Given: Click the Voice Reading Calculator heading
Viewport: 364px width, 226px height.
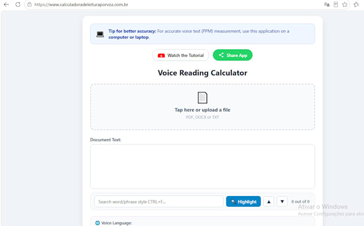Looking at the screenshot, I should tap(202, 73).
